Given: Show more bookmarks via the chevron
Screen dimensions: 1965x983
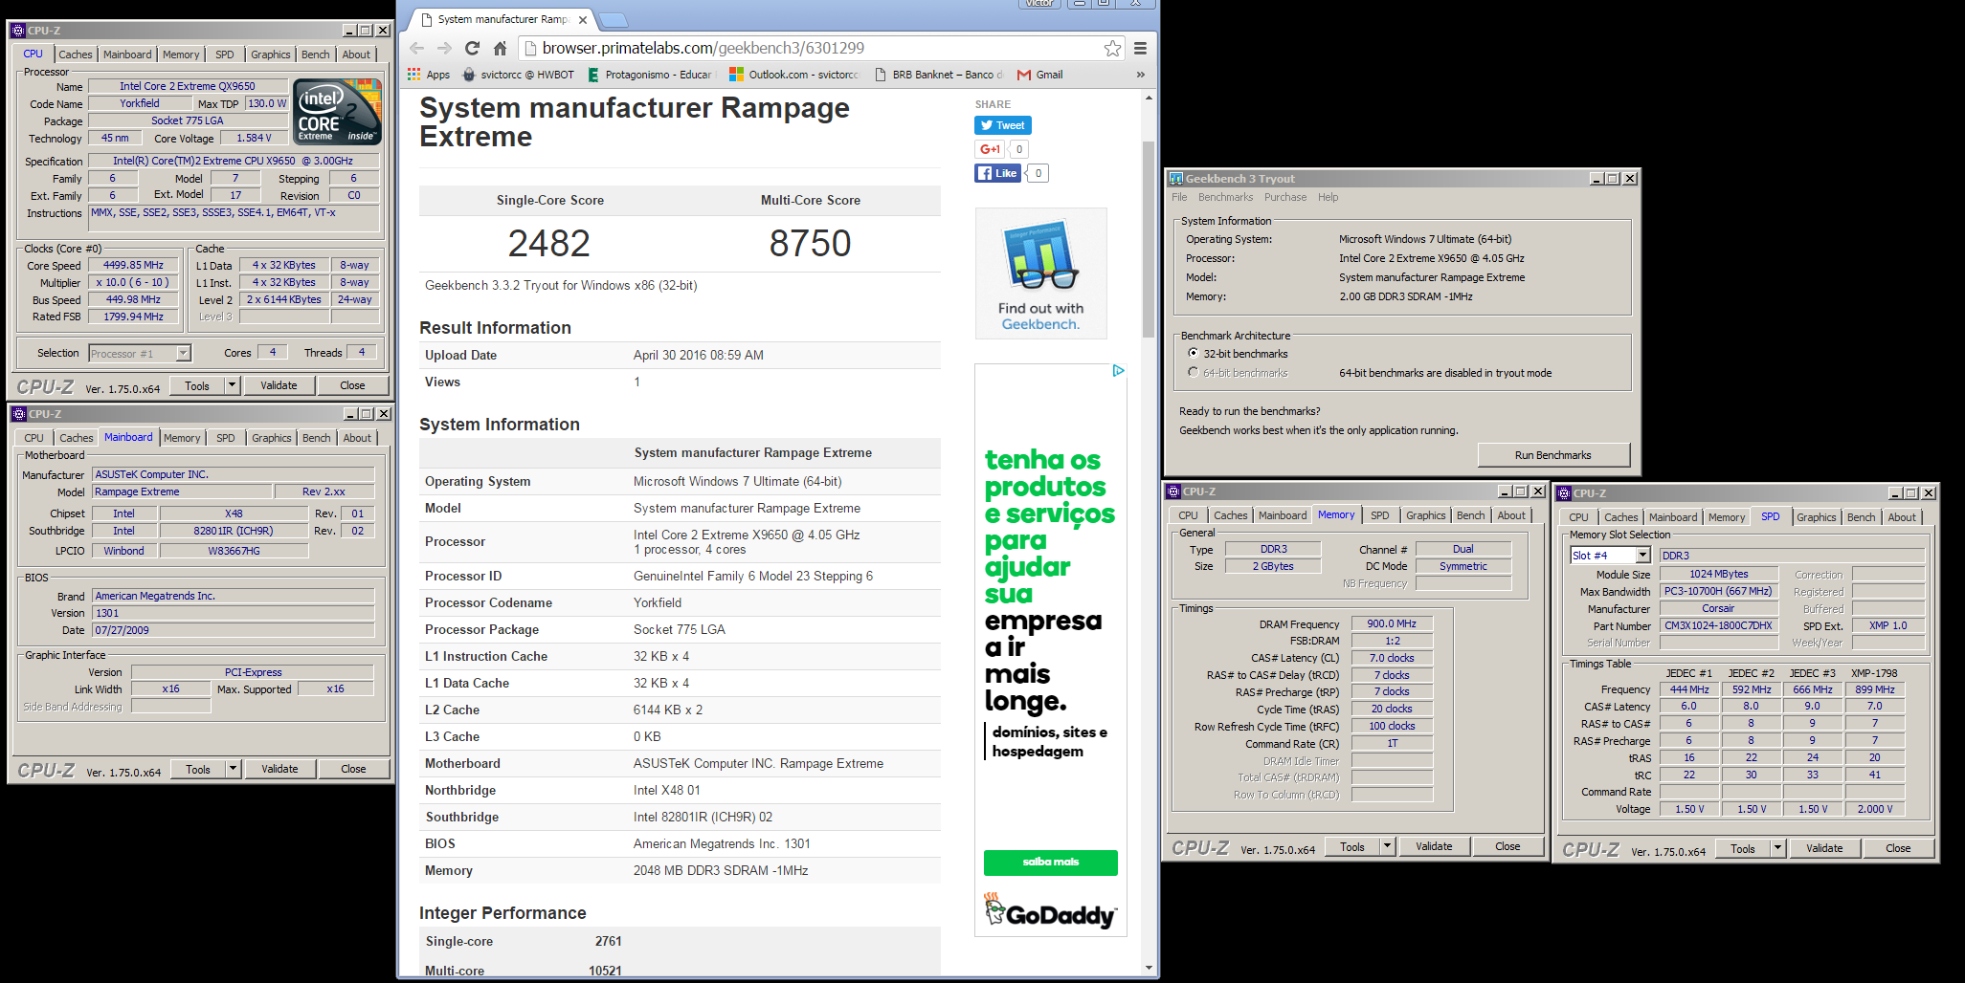Looking at the screenshot, I should [1140, 75].
